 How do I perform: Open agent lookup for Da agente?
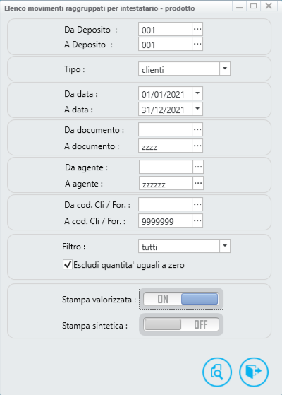(x=198, y=167)
